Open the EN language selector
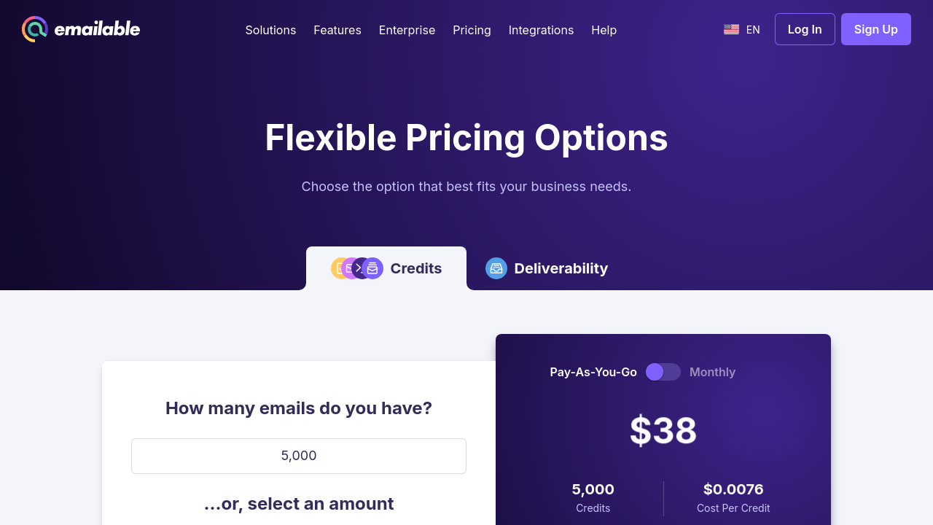The height and width of the screenshot is (525, 933). [753, 30]
